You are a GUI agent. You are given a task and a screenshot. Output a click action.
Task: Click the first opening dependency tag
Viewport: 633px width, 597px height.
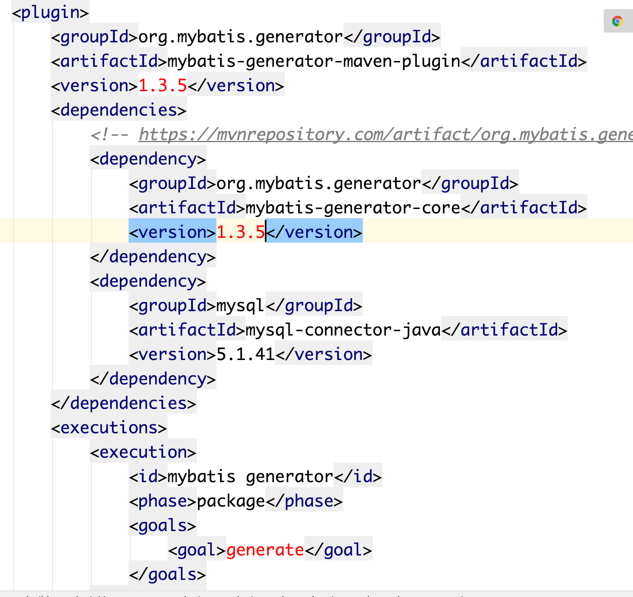(148, 159)
